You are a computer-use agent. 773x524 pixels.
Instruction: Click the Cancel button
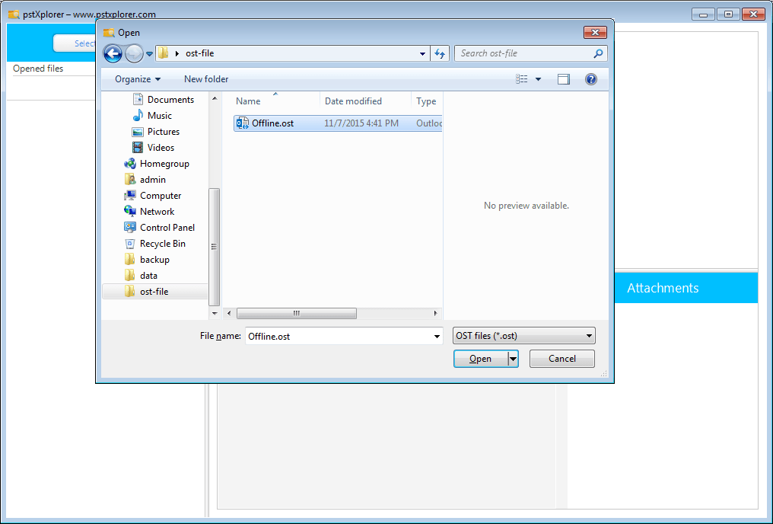tap(562, 359)
